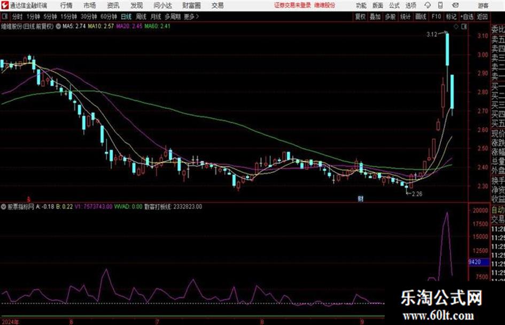Open the 多周期 multi-period view
Viewport: 505px width, 325px height.
coord(173,17)
